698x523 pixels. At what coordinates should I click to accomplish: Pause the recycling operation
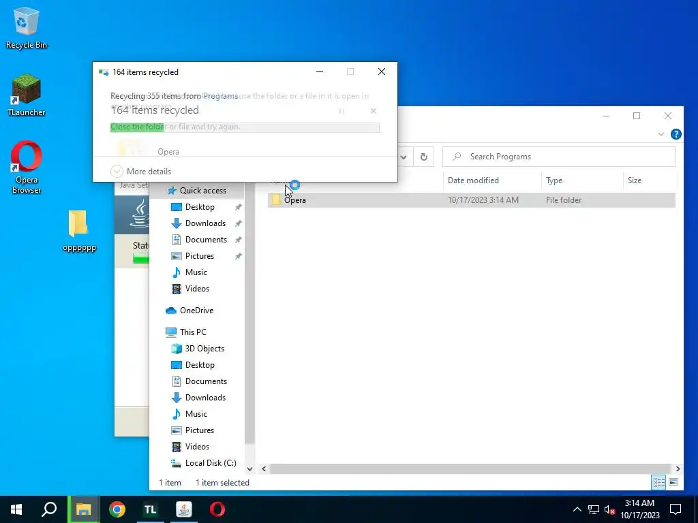tap(342, 111)
